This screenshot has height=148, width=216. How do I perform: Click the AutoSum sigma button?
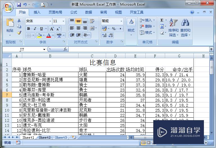point(162,20)
